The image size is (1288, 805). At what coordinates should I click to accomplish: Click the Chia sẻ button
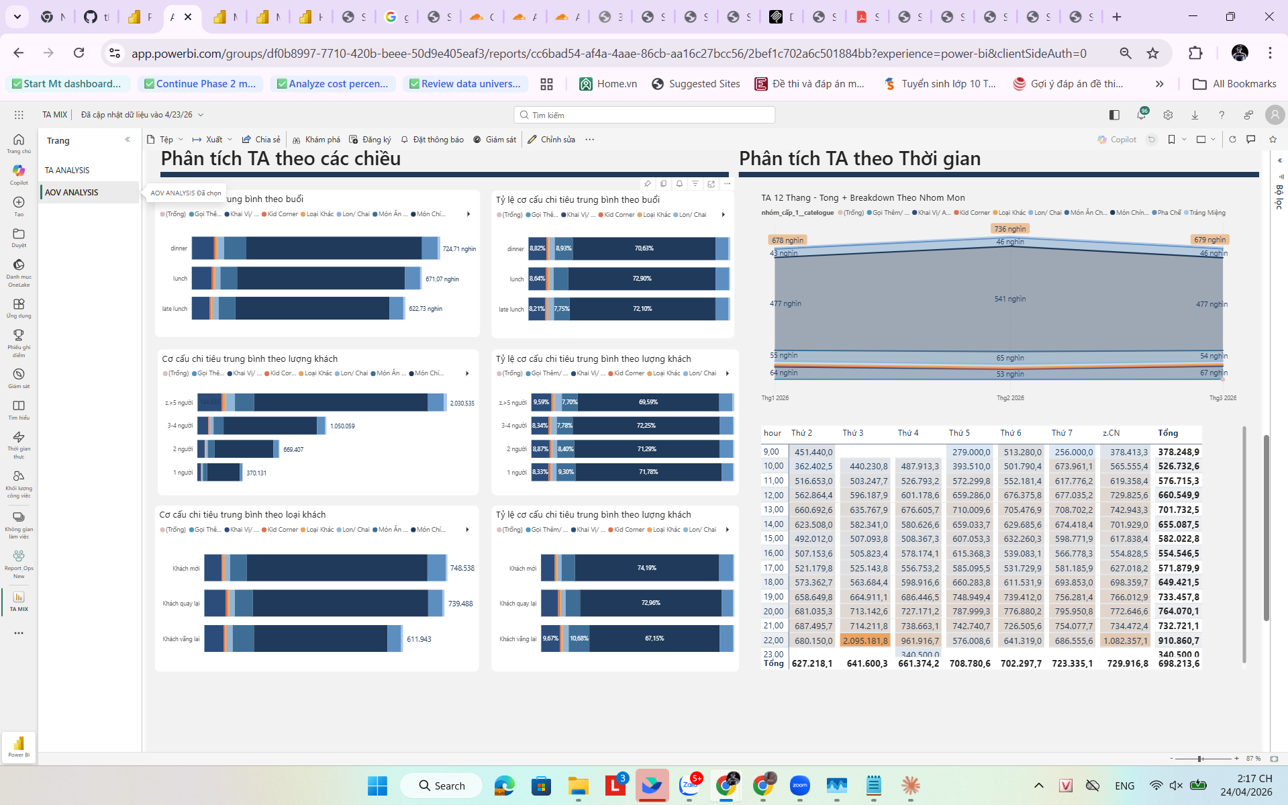[261, 139]
